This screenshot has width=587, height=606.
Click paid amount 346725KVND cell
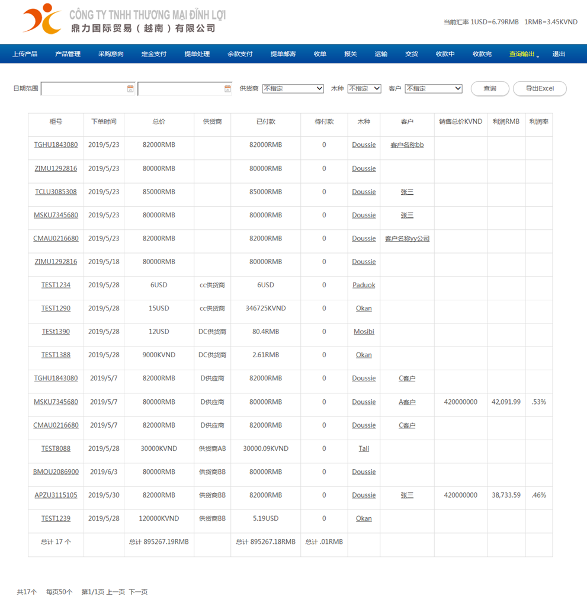click(x=266, y=309)
